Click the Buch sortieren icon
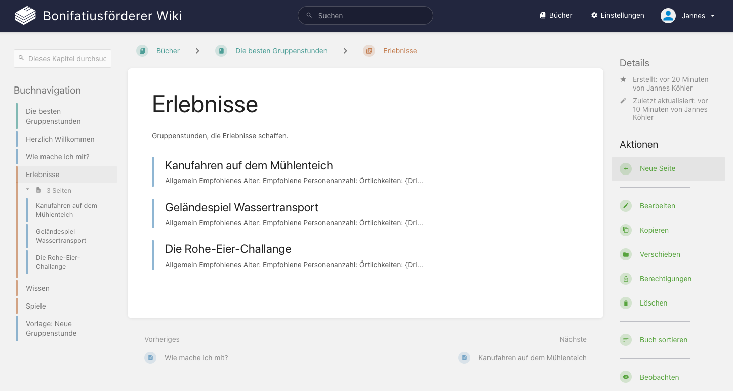Viewport: 733px width, 391px height. 626,340
